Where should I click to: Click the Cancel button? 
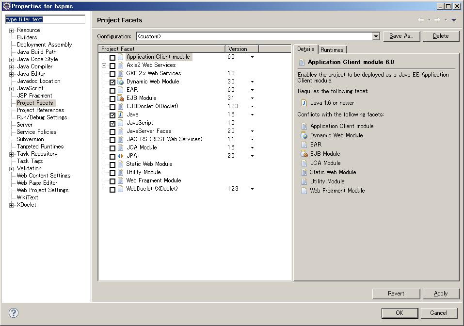[439, 313]
